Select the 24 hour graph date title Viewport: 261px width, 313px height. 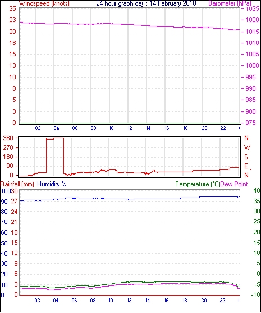click(x=146, y=3)
